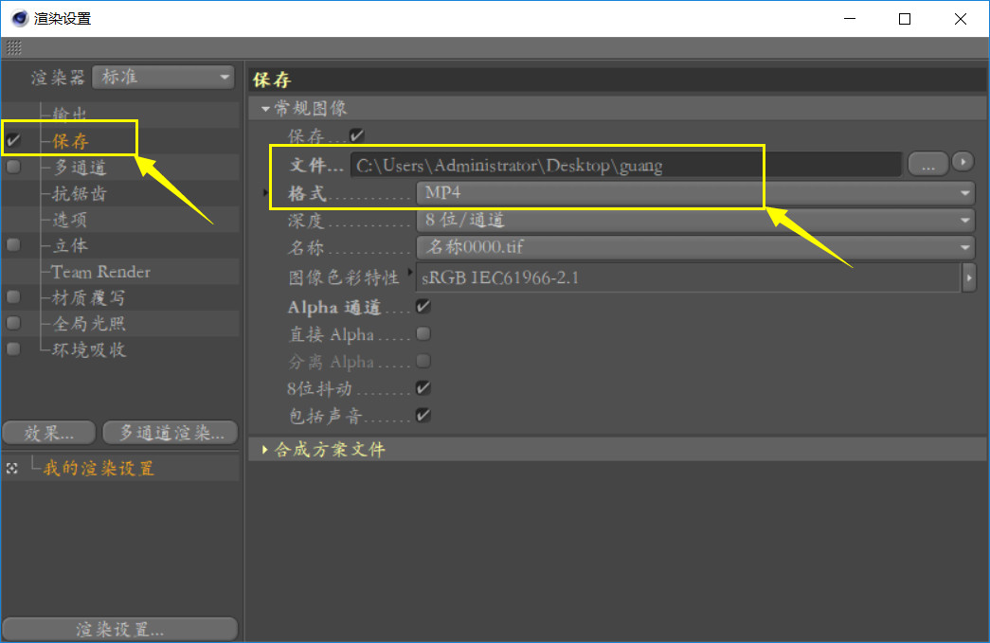Image resolution: width=990 pixels, height=643 pixels.
Task: Select 立体 in the settings tree
Action: pyautogui.click(x=70, y=245)
